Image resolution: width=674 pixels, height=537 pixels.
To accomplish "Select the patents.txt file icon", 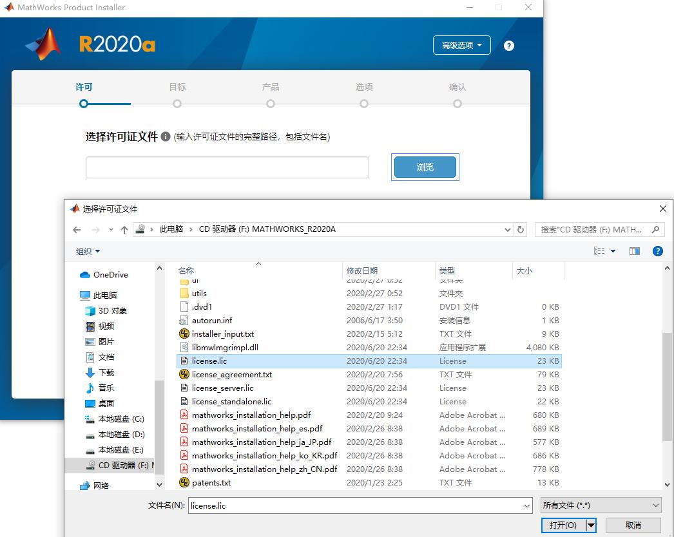I will click(x=184, y=482).
